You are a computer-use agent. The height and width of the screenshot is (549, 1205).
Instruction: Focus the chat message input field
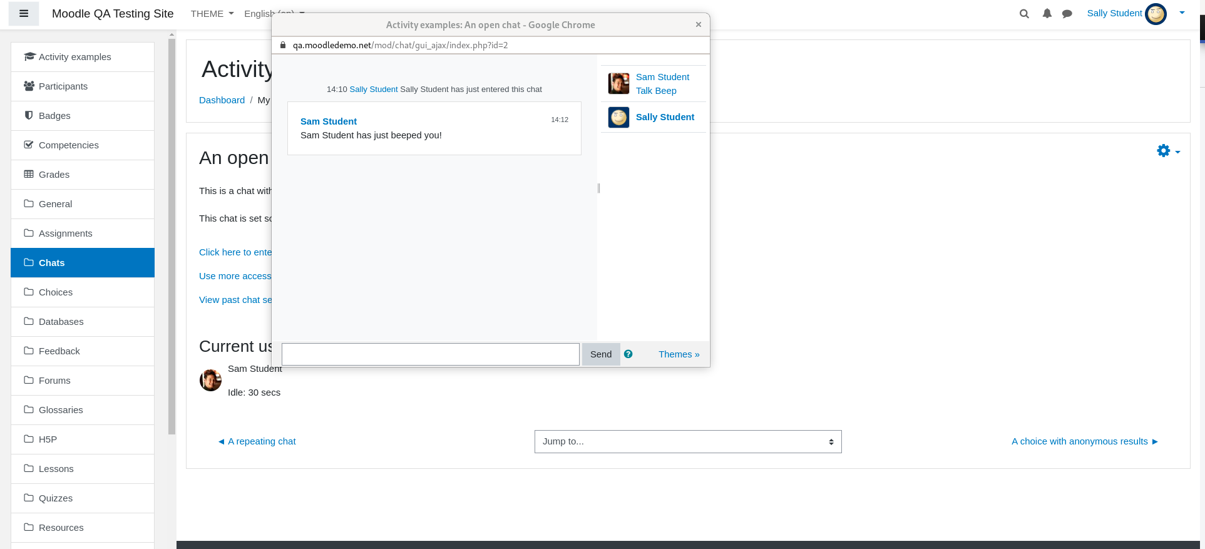click(431, 354)
